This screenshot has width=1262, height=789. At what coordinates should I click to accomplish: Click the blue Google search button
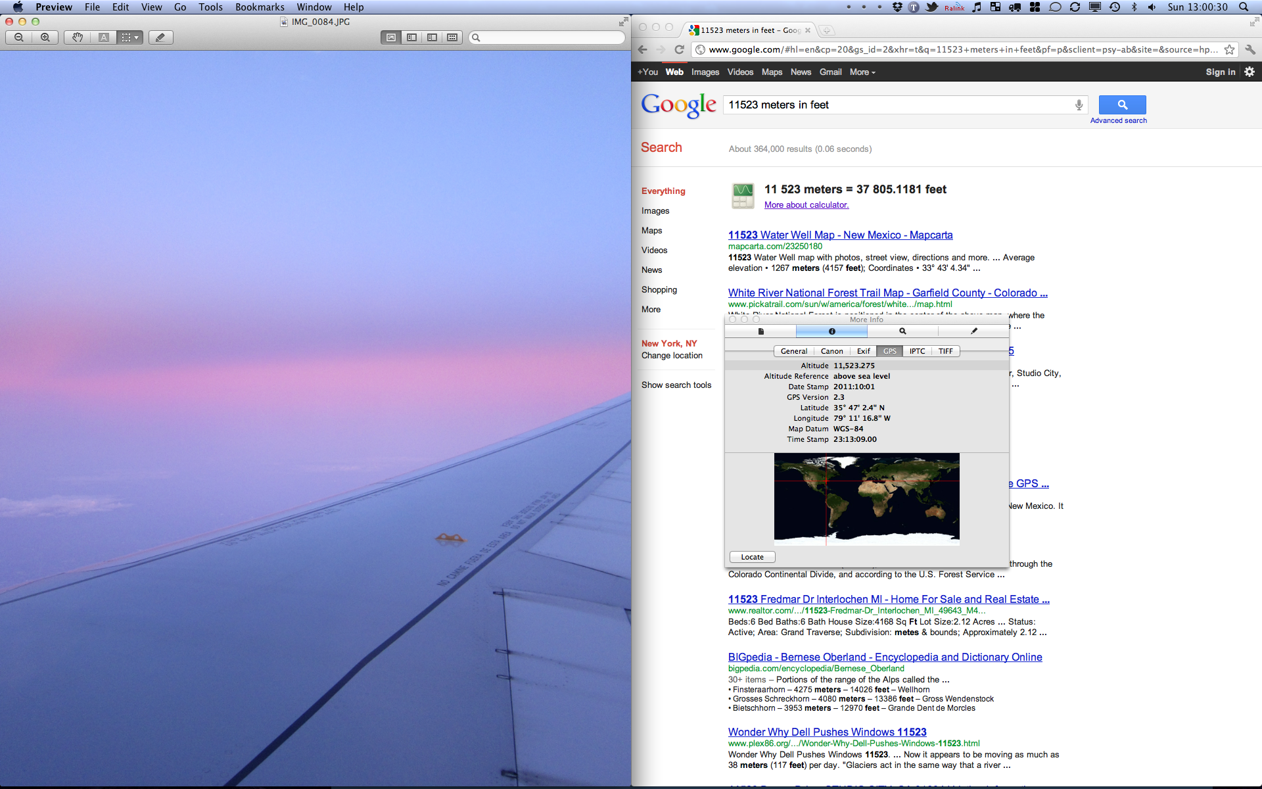(1122, 105)
